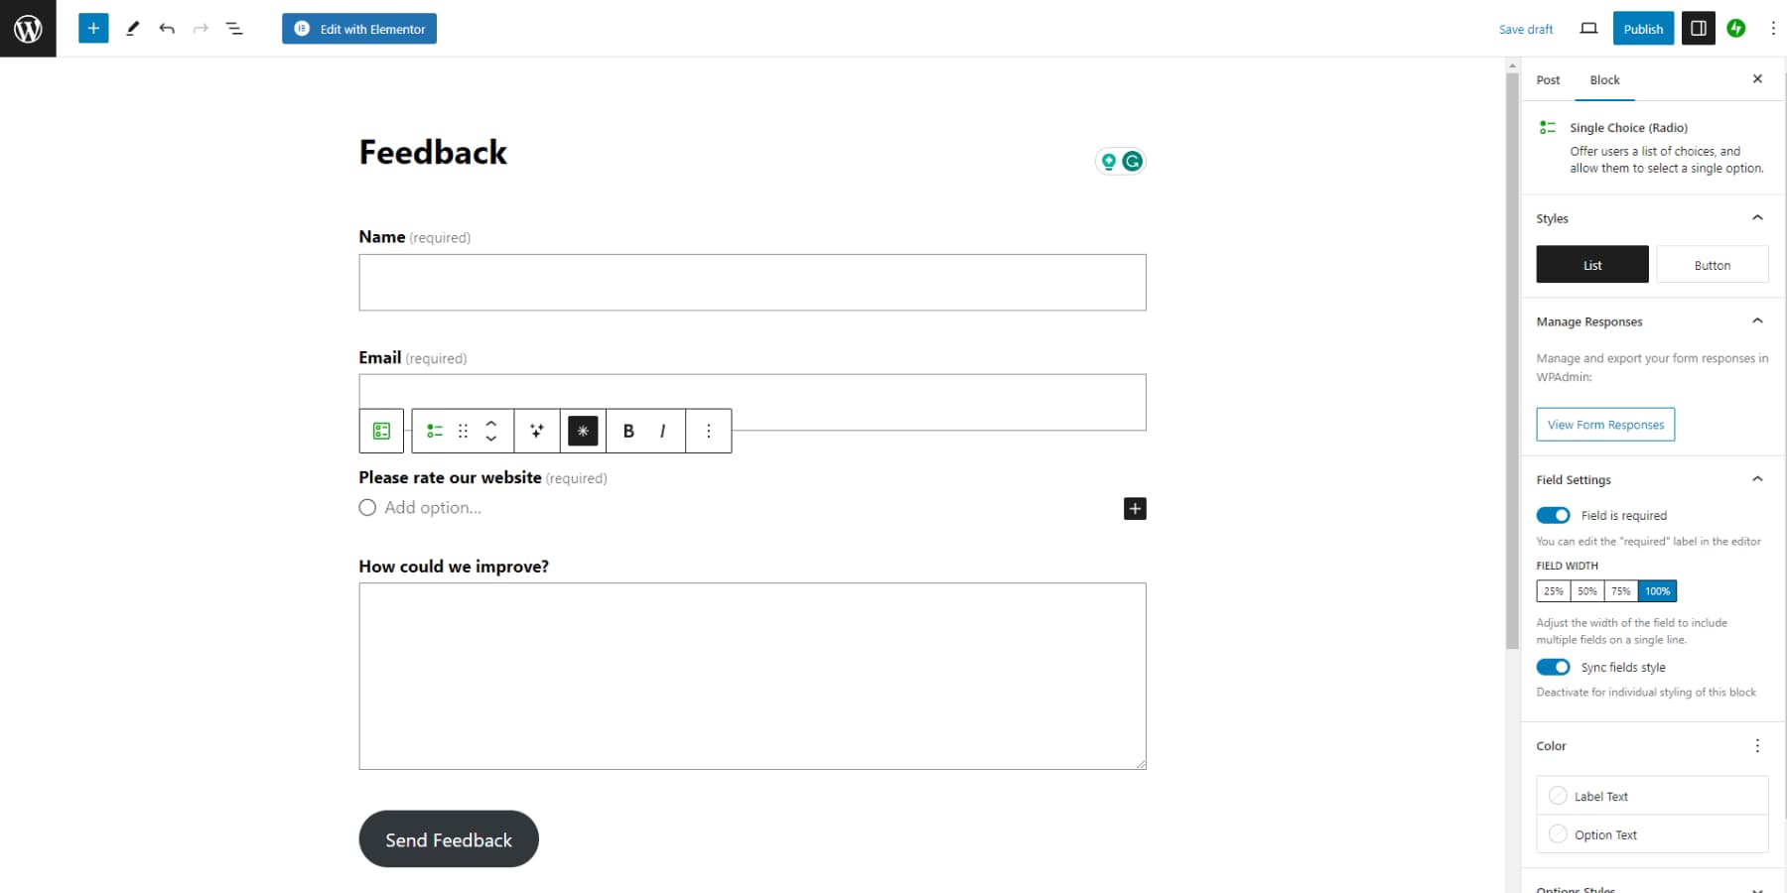
Task: Select the radio button next to Add option
Action: tap(366, 507)
